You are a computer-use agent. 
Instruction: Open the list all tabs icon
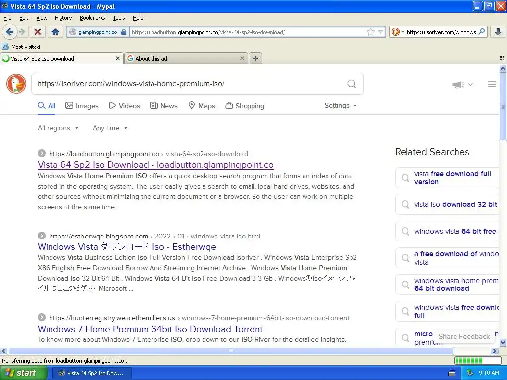tap(502, 58)
